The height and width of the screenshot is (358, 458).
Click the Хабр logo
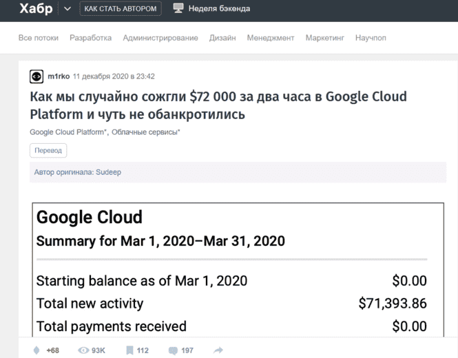pos(36,8)
